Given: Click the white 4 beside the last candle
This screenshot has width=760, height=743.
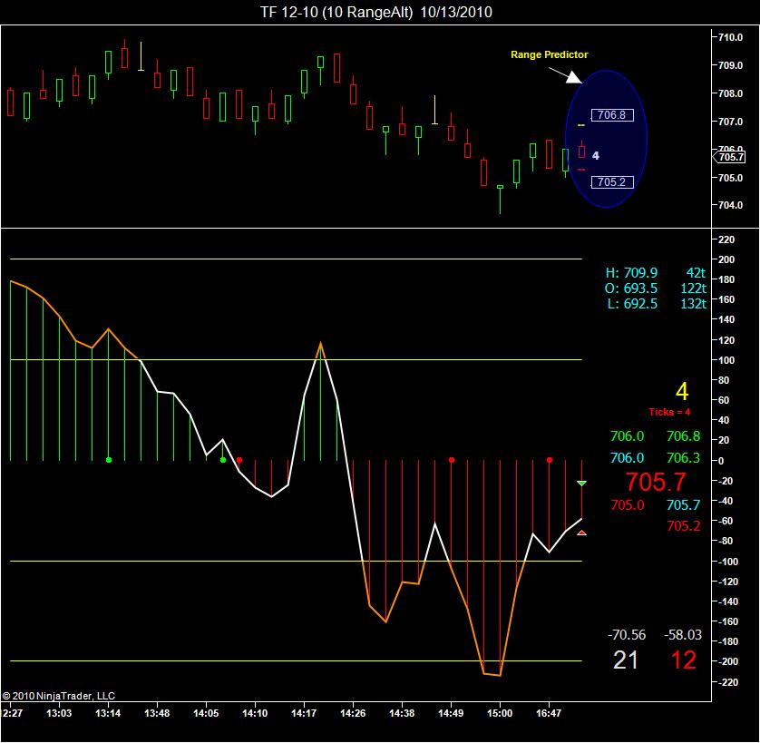Looking at the screenshot, I should pyautogui.click(x=596, y=156).
